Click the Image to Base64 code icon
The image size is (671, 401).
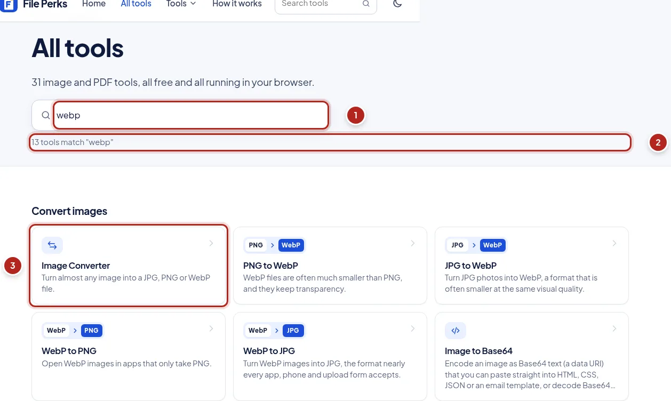point(456,331)
